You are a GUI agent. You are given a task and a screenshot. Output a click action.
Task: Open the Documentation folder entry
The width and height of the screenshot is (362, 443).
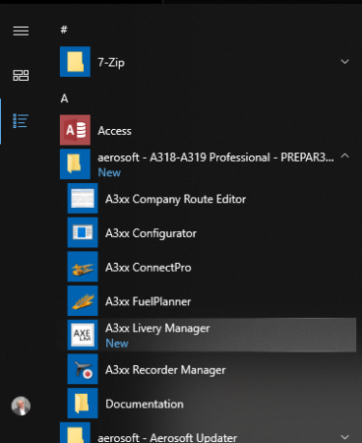click(211, 403)
